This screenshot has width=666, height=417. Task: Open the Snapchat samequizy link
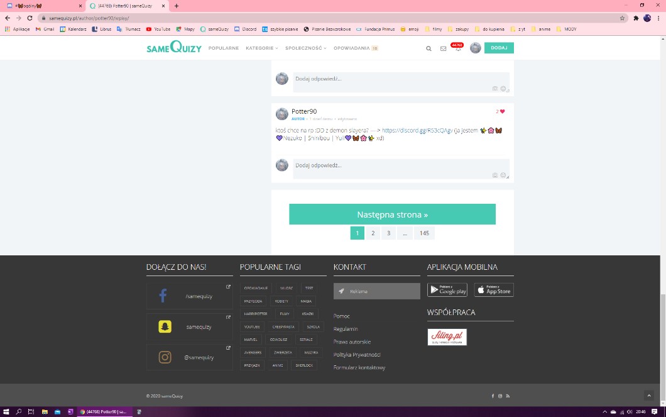click(189, 327)
